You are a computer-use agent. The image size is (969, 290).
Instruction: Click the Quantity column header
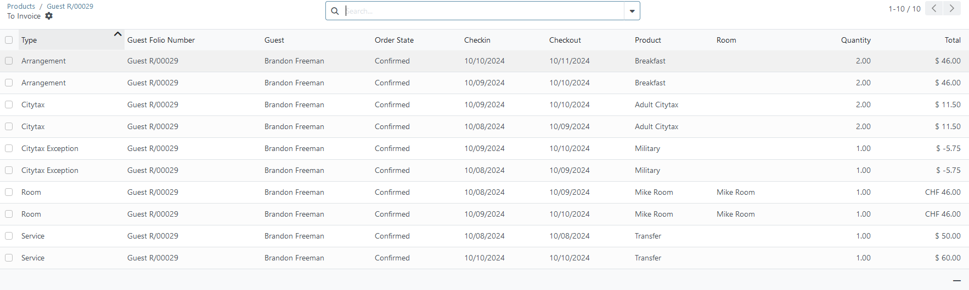(855, 40)
